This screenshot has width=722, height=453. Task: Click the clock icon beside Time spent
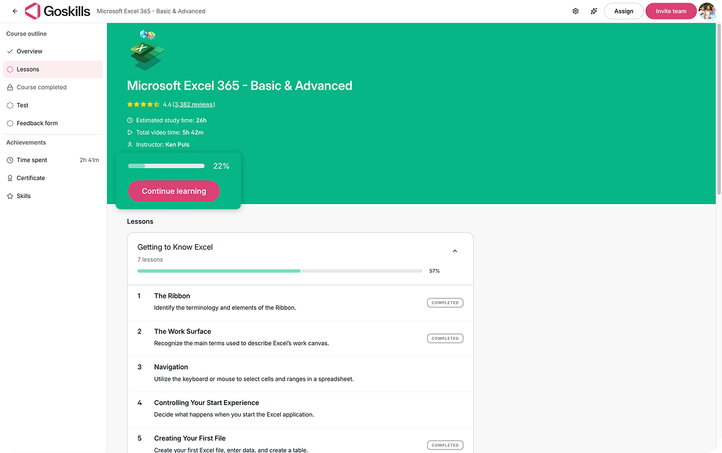9,160
